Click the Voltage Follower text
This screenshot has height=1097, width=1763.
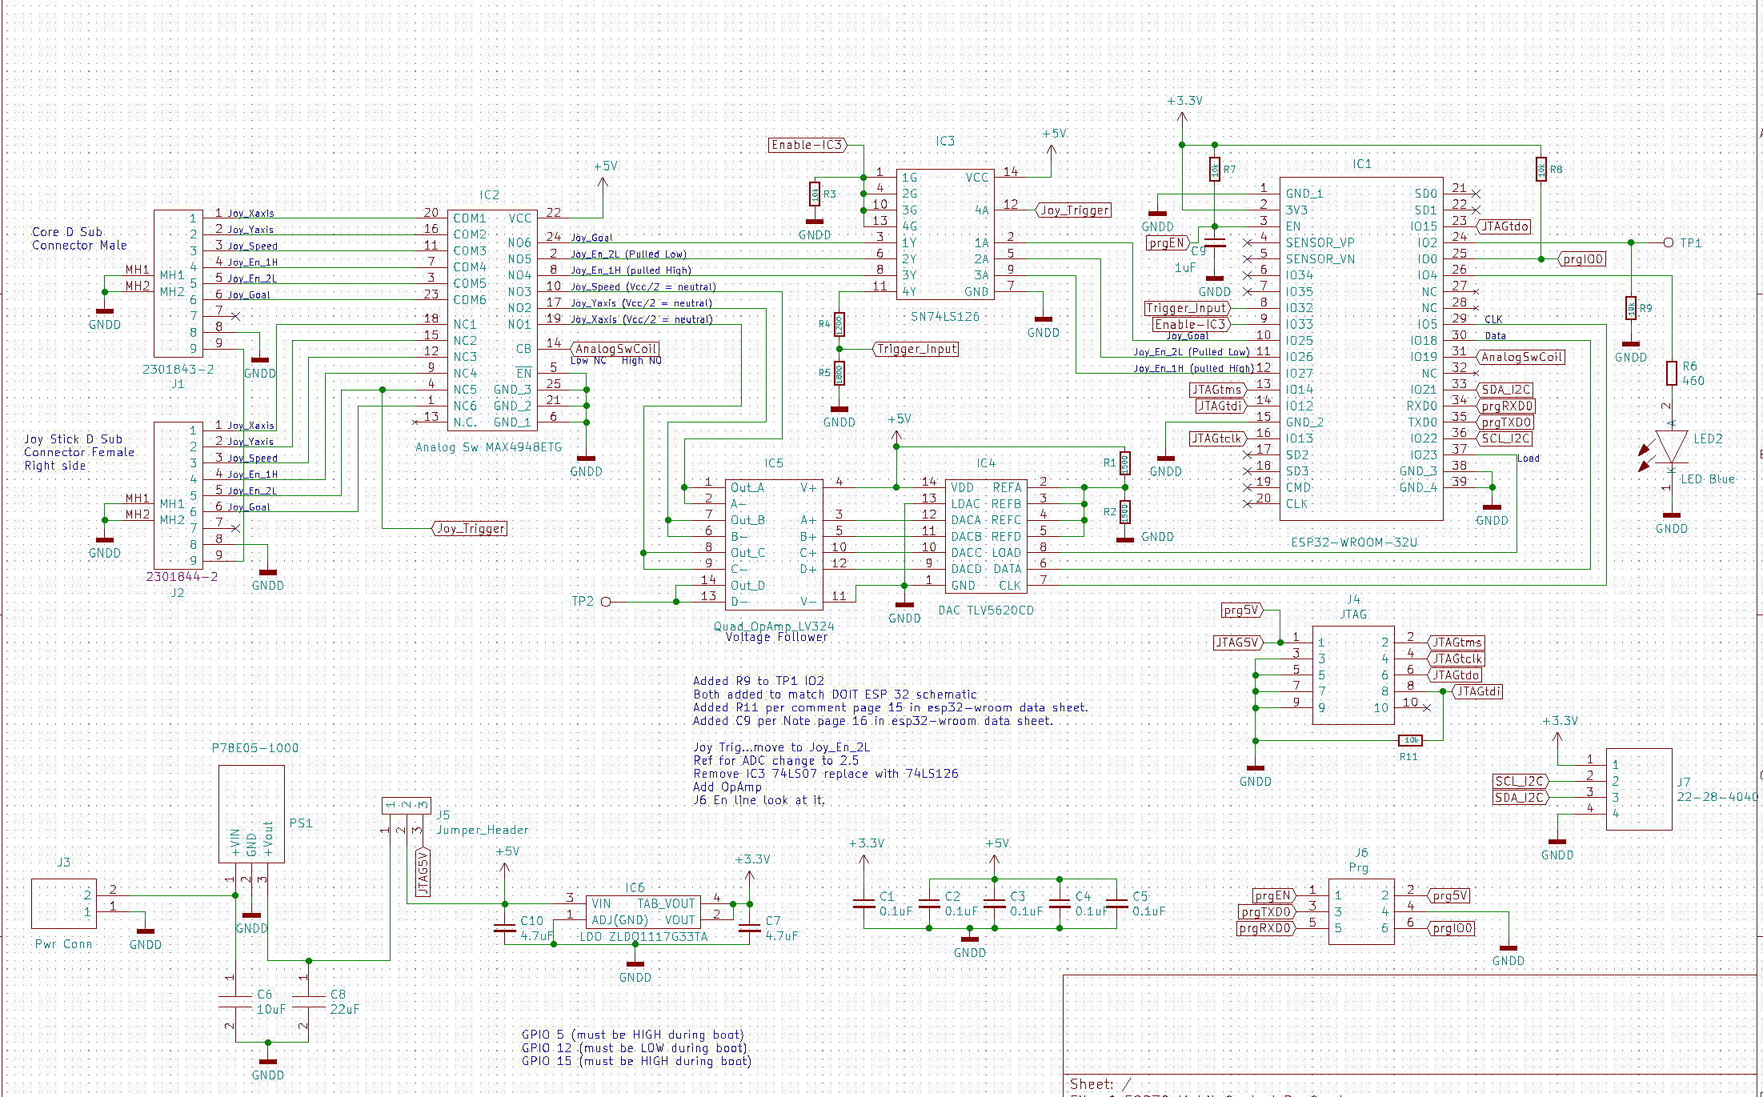tap(776, 637)
